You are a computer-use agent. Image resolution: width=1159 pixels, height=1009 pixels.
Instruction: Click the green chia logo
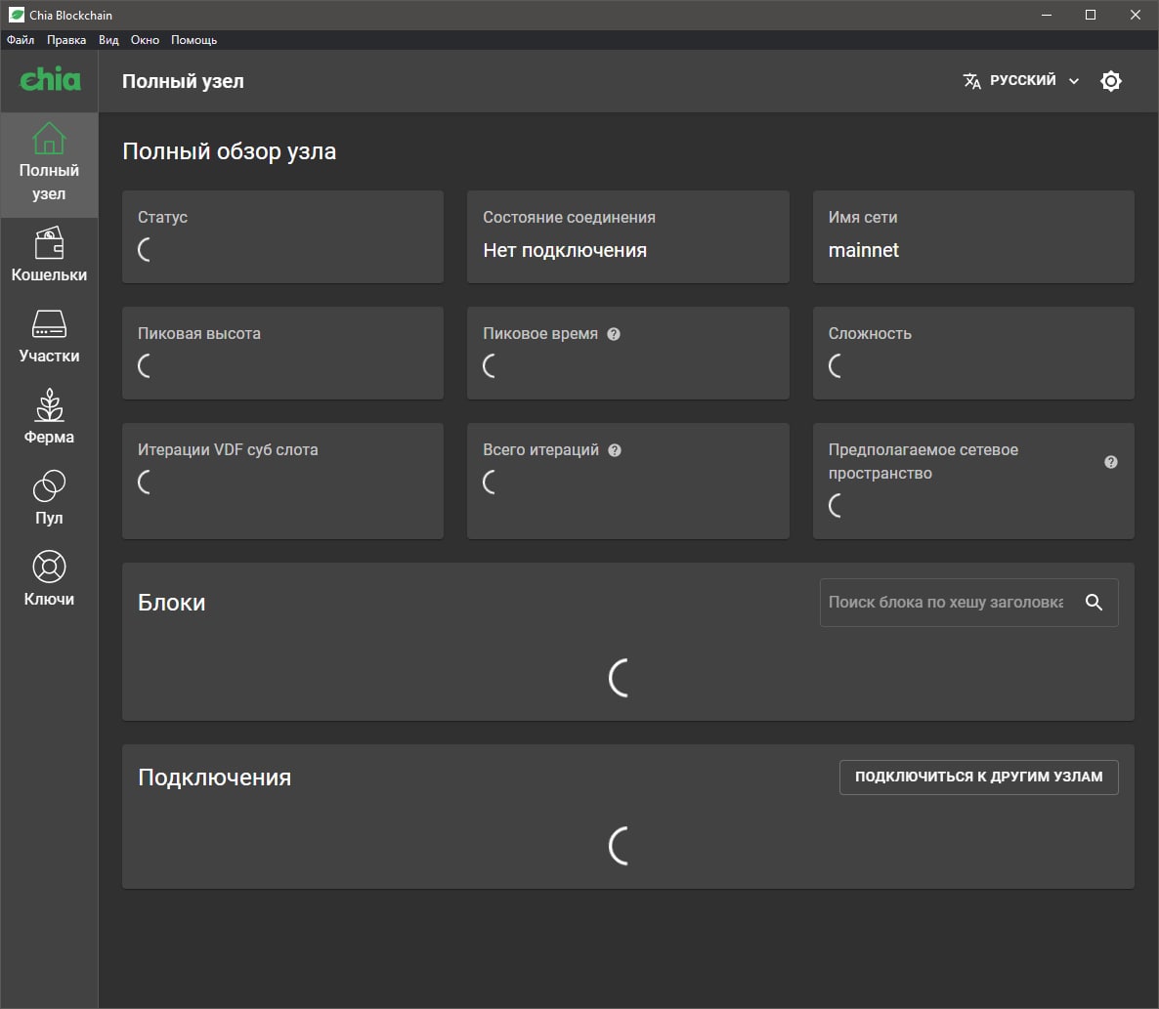pyautogui.click(x=50, y=79)
